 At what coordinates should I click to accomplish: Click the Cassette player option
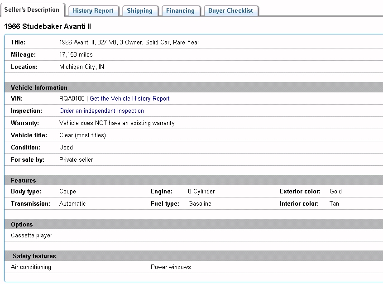click(x=32, y=236)
